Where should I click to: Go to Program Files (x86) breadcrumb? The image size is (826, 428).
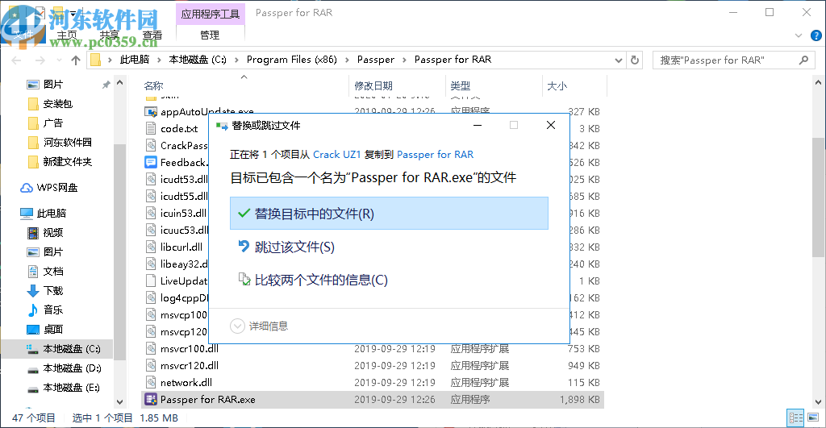click(292, 60)
